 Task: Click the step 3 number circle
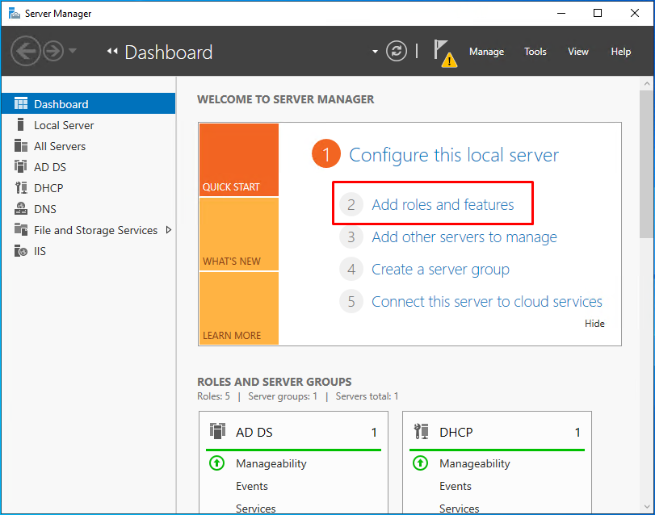pyautogui.click(x=351, y=237)
